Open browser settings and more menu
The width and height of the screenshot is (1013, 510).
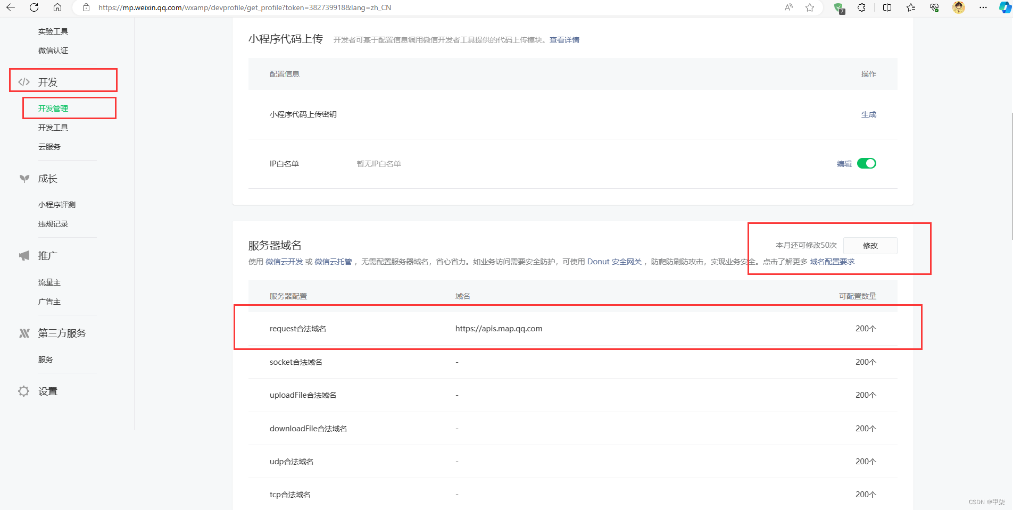click(983, 7)
